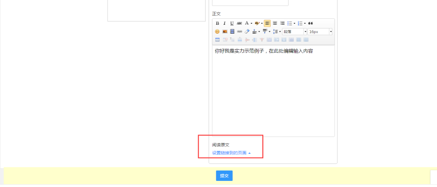Screen dimensions: 437x187
Task: Click the background highlight color icon
Action: [x=257, y=23]
